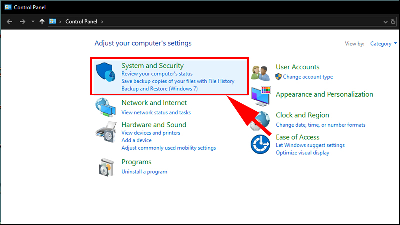Click the Programs disc icon
The image size is (400, 225).
(106, 166)
